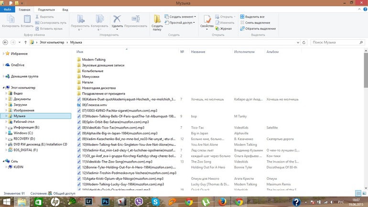Click Выделить все to select all
This screenshot has width=368, height=207.
click(x=255, y=17)
